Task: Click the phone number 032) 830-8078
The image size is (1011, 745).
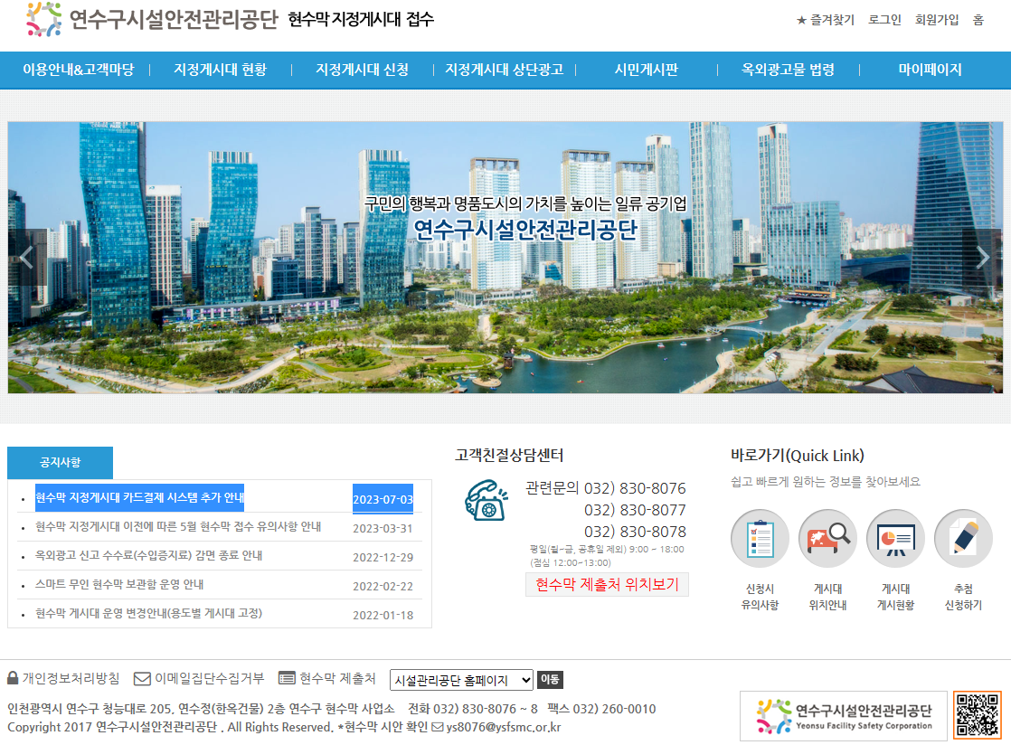Action: (x=635, y=532)
